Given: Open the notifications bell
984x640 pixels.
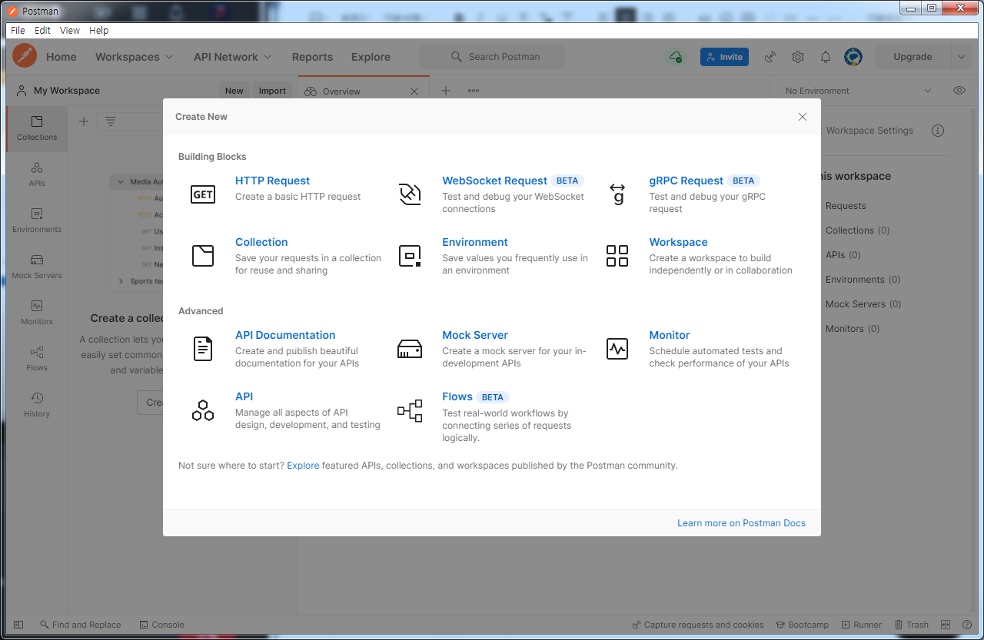Looking at the screenshot, I should pyautogui.click(x=826, y=57).
